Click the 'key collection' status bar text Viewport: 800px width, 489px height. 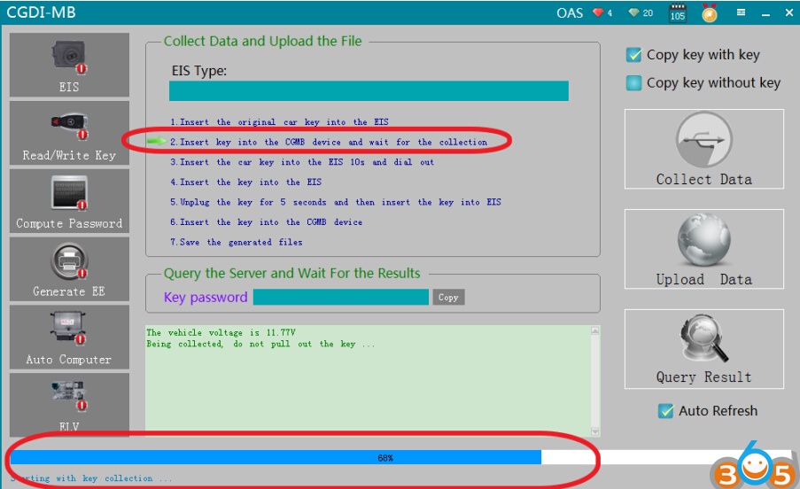tap(92, 478)
